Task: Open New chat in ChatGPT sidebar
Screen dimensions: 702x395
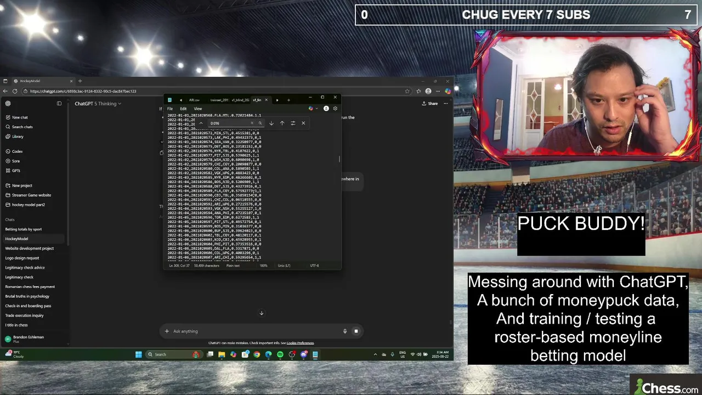Action: 20,117
